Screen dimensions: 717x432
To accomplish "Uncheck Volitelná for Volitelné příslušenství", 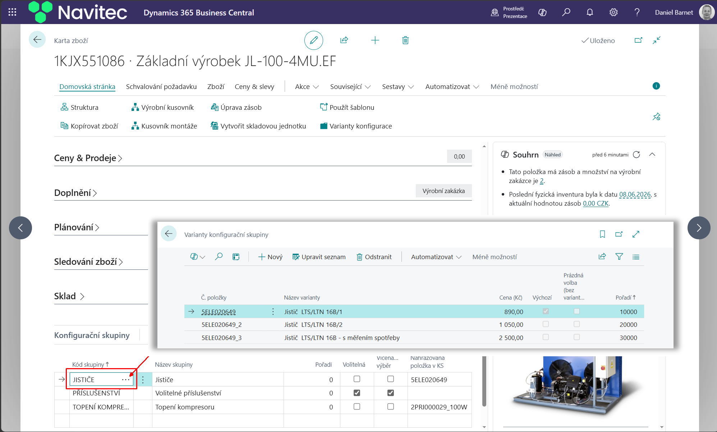I will click(x=357, y=393).
